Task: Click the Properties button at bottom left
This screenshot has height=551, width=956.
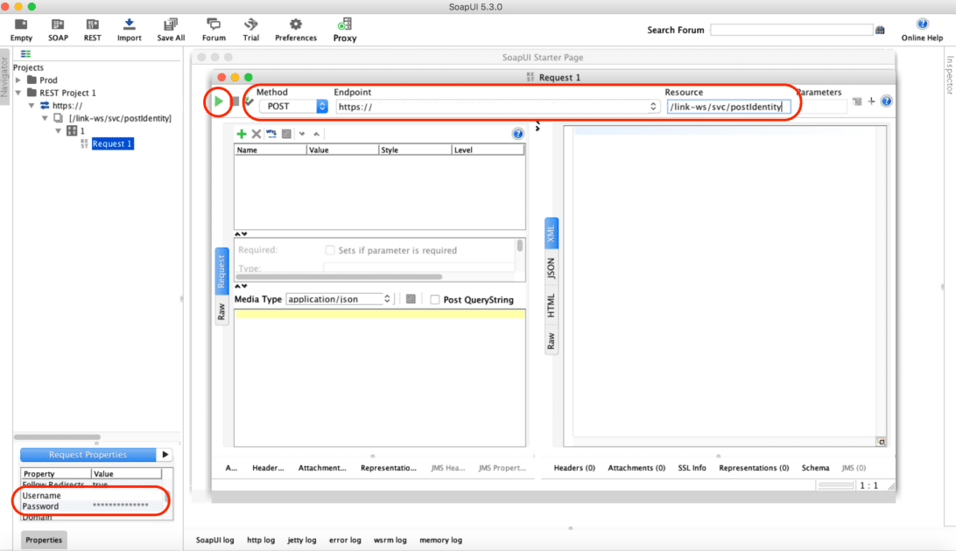Action: click(x=44, y=540)
